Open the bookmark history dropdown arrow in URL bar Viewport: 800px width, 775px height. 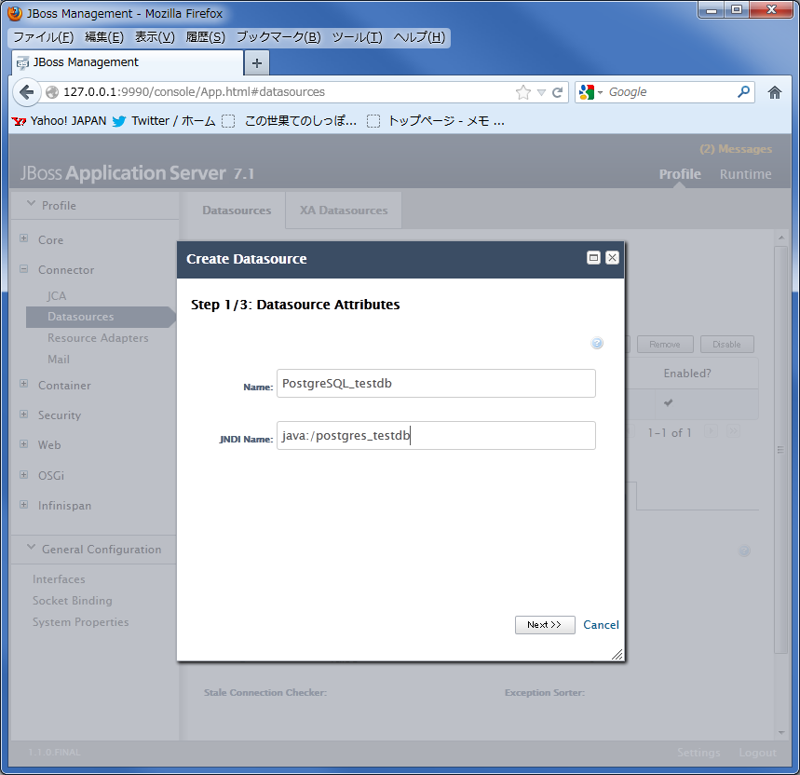(541, 92)
